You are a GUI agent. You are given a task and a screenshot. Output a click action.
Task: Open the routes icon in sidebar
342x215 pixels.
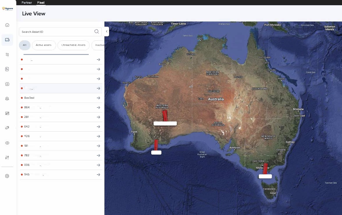(x=7, y=55)
